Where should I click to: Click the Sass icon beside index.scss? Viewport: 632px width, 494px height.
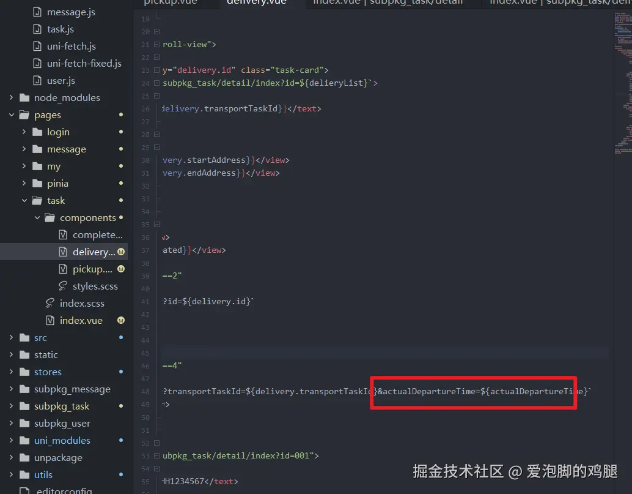[x=50, y=303]
